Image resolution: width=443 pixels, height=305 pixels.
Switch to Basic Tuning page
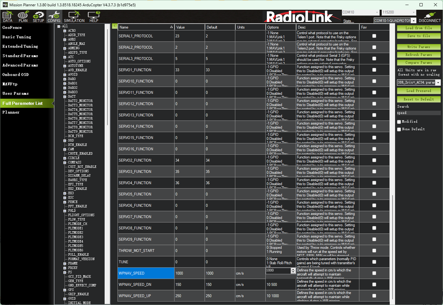point(17,37)
